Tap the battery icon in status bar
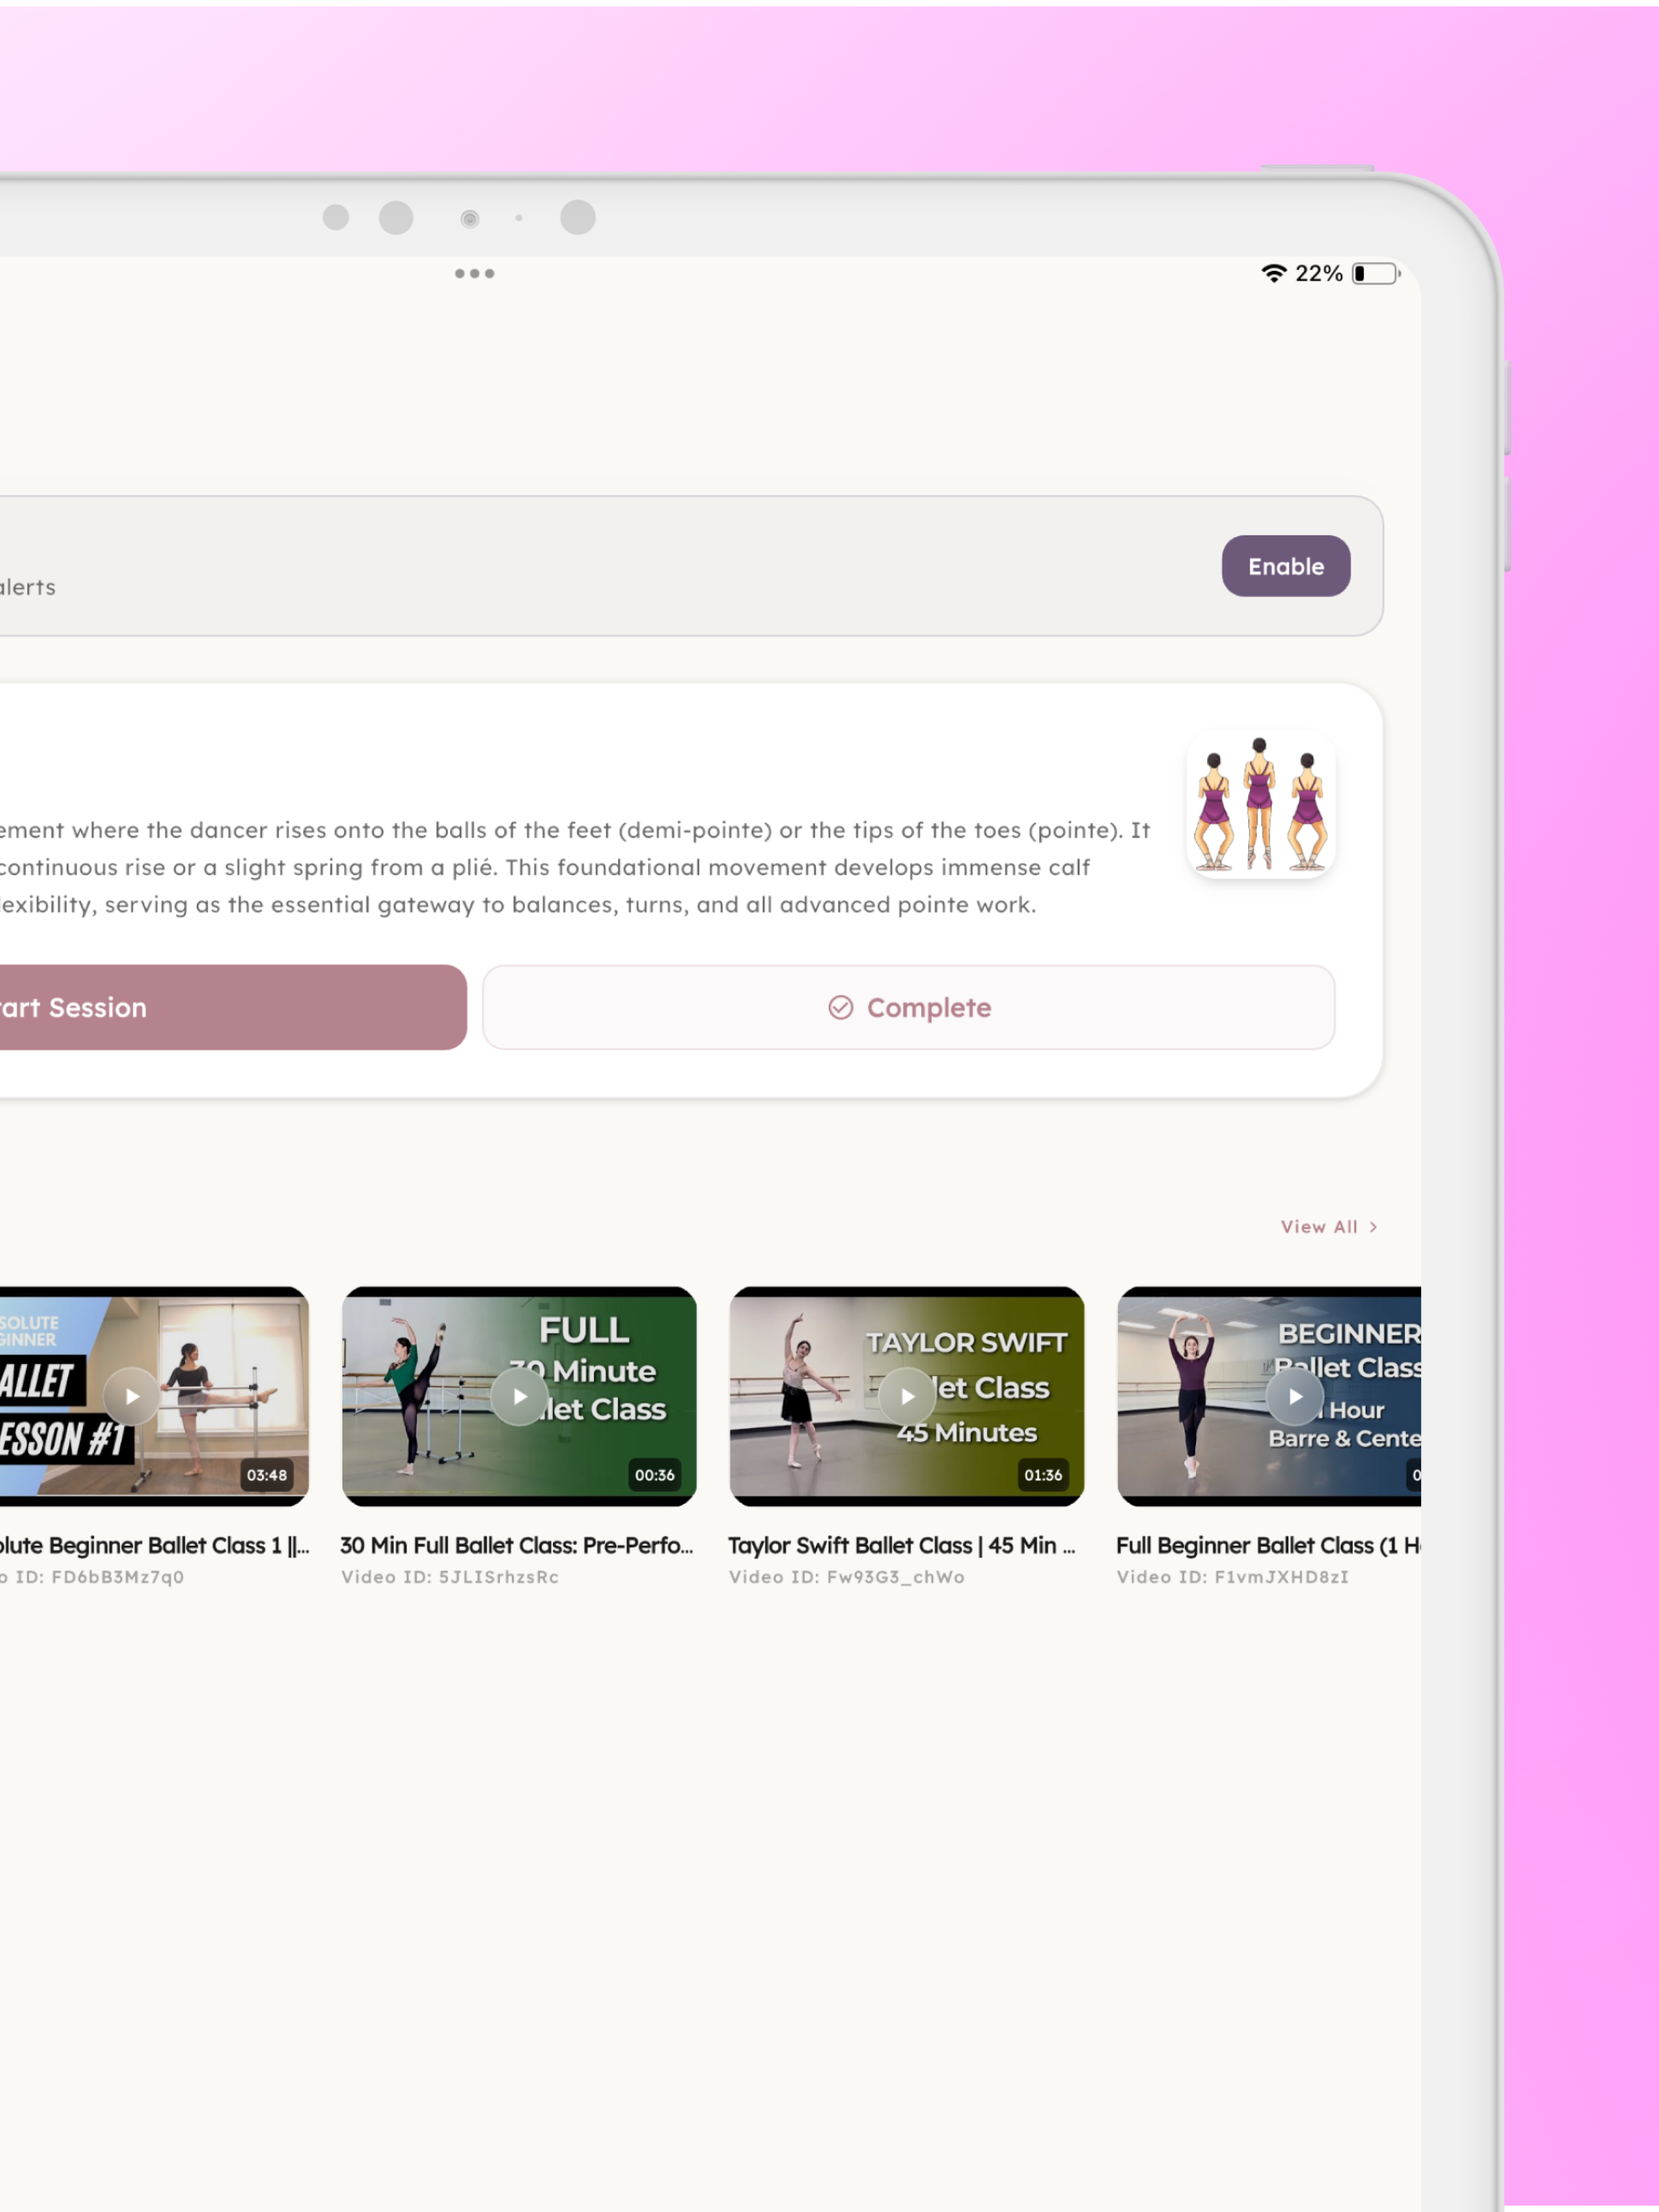Screen dimensions: 1659x2212 coord(1376,273)
